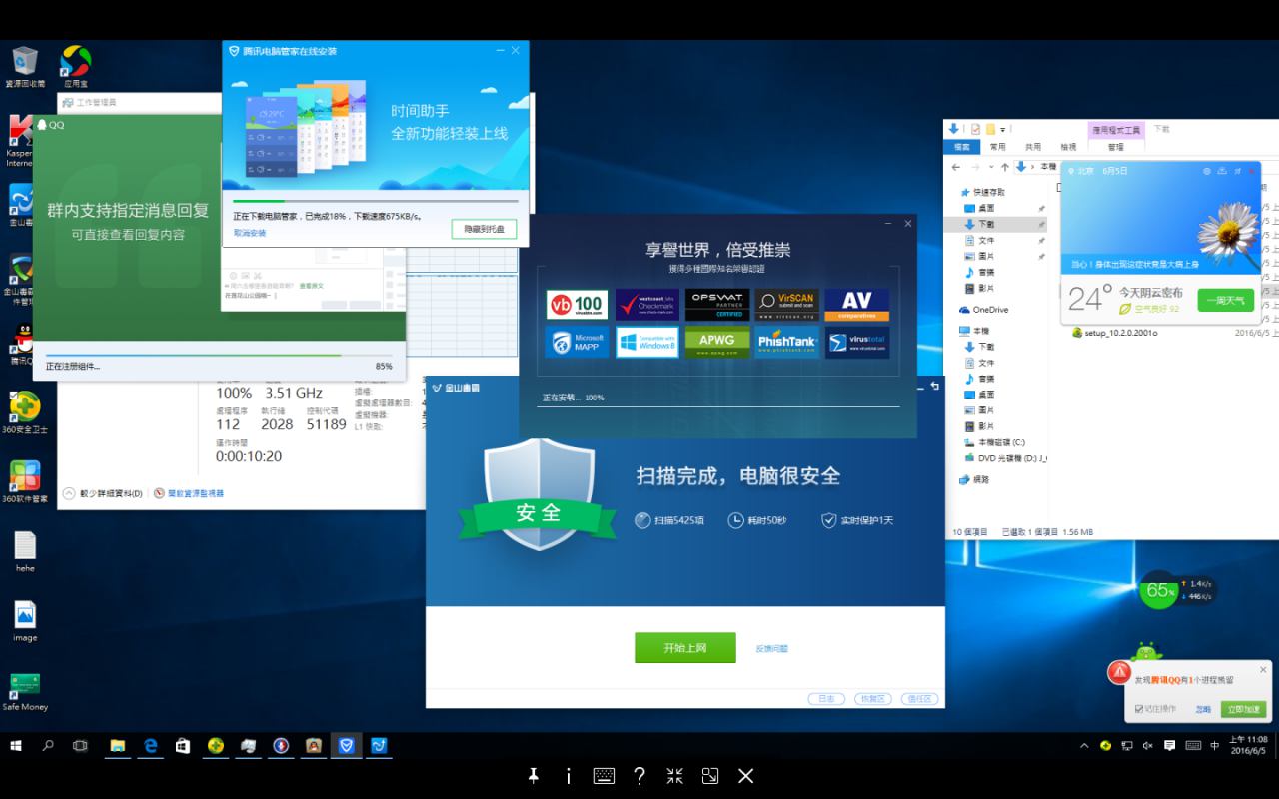Click the VirSCAN certification badge
Image resolution: width=1279 pixels, height=799 pixels.
pyautogui.click(x=787, y=304)
